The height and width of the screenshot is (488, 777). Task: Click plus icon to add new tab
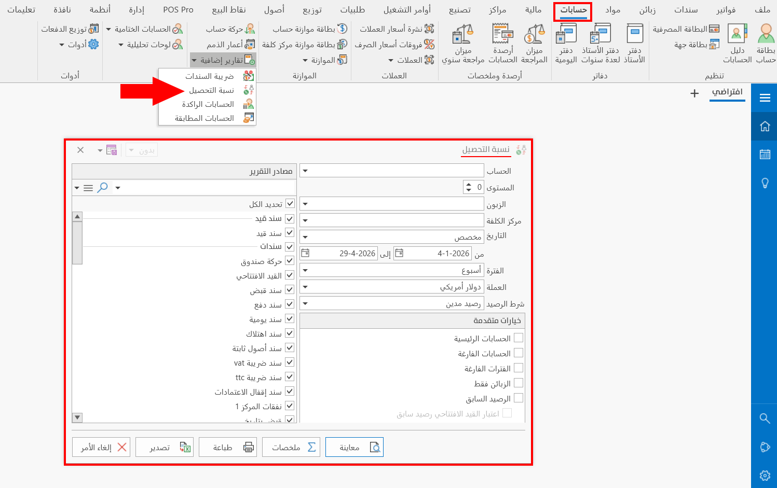[x=694, y=93]
